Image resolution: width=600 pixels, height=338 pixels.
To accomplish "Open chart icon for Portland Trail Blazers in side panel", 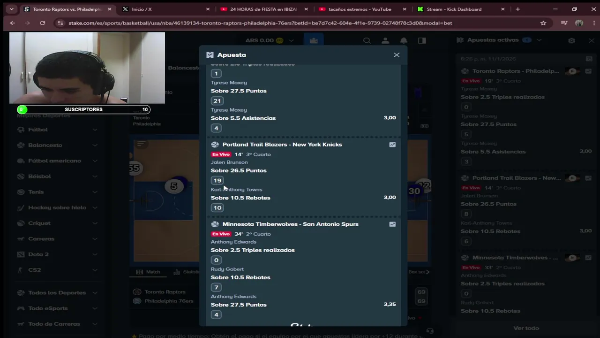I will tap(588, 178).
